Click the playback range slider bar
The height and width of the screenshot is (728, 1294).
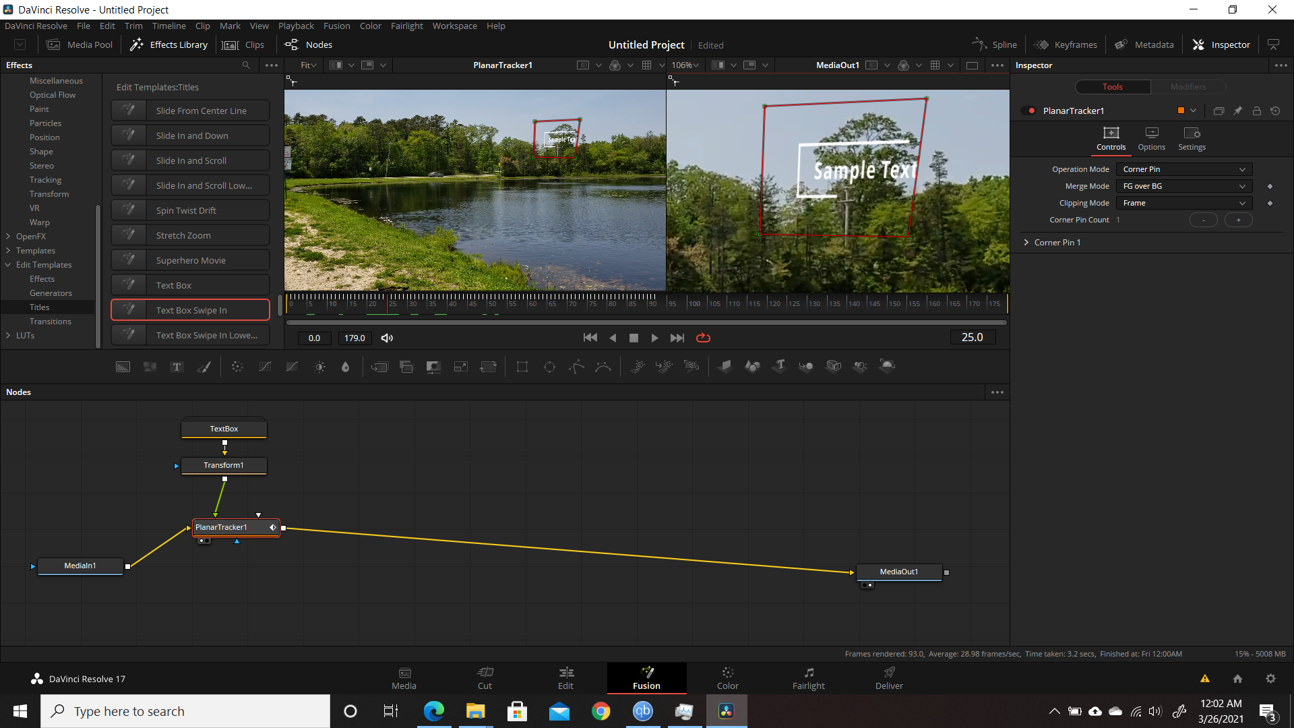647,323
